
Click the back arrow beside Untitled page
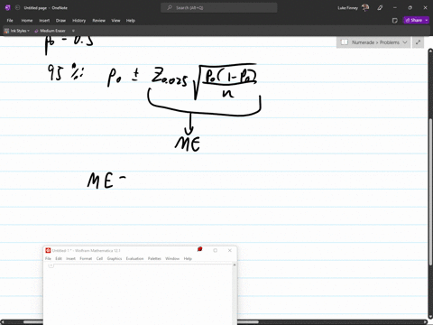click(17, 8)
